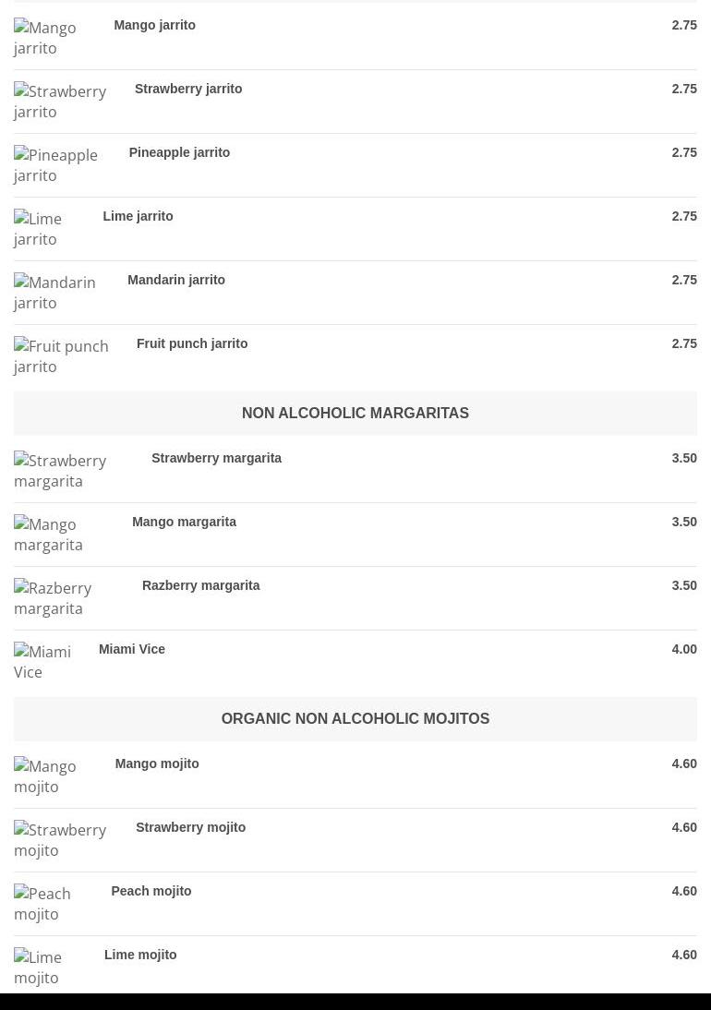
Task: Open the Mango margarita menu item
Action: click(x=184, y=522)
